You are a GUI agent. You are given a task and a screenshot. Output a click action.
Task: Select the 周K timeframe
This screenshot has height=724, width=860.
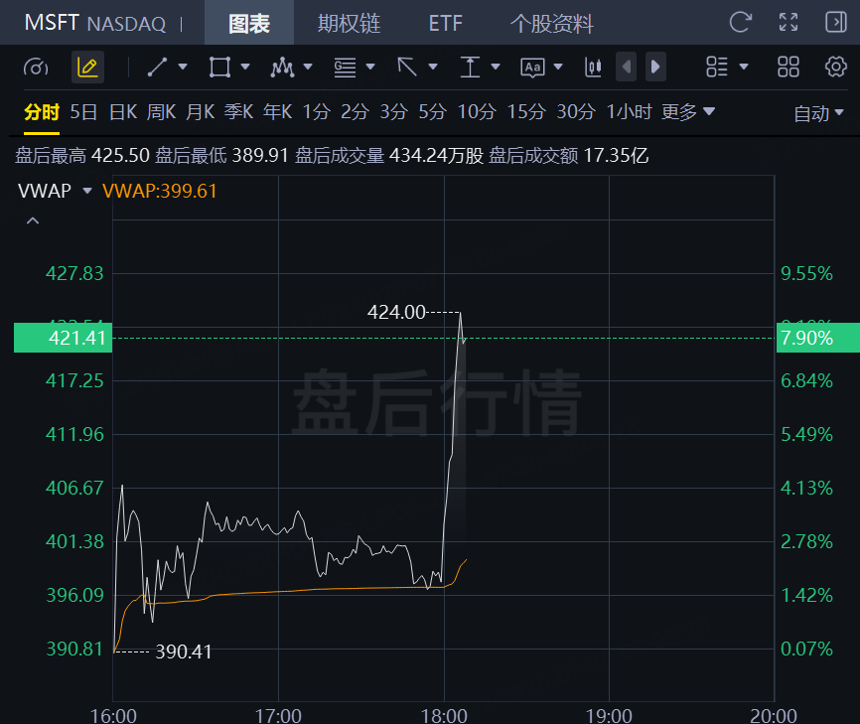[x=161, y=112]
